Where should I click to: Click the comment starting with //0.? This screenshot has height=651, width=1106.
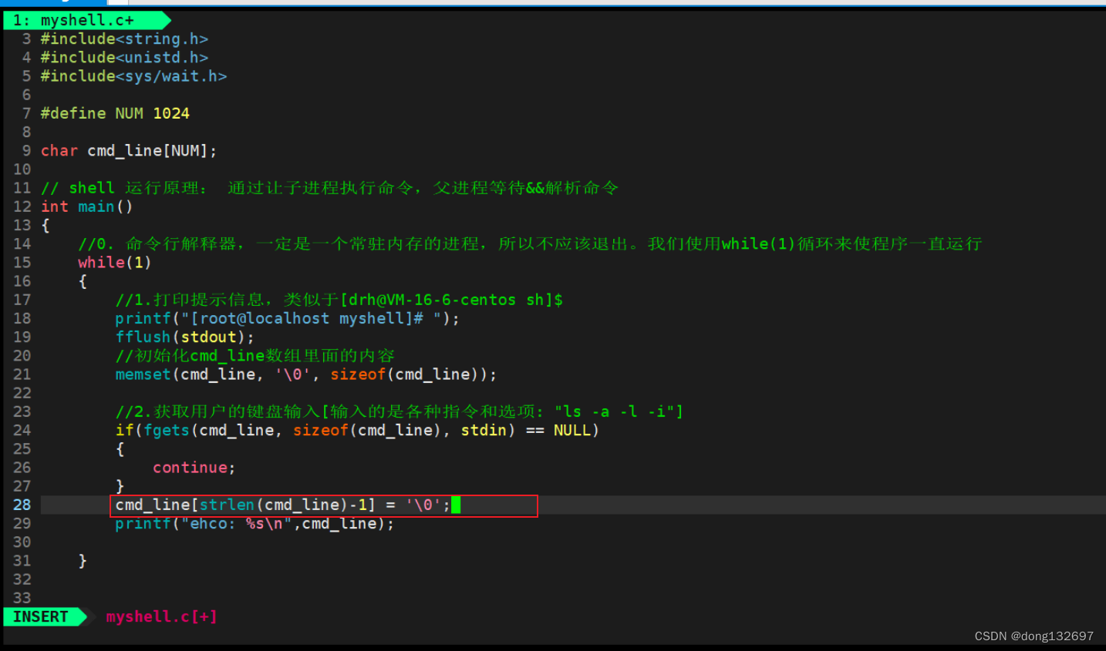click(x=530, y=244)
